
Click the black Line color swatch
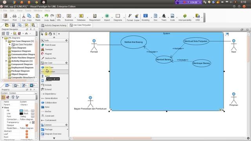pyautogui.click(x=21, y=114)
